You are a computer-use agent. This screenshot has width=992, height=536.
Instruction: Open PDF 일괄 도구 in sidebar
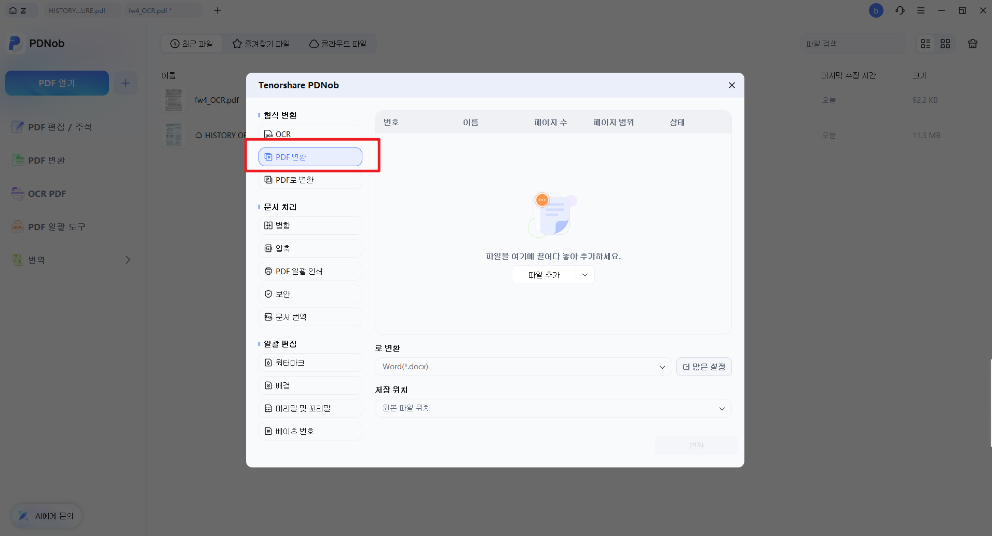[49, 227]
